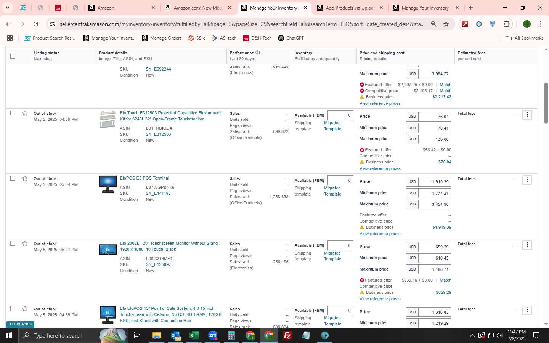Open FileZilla from the taskbar

point(287,335)
